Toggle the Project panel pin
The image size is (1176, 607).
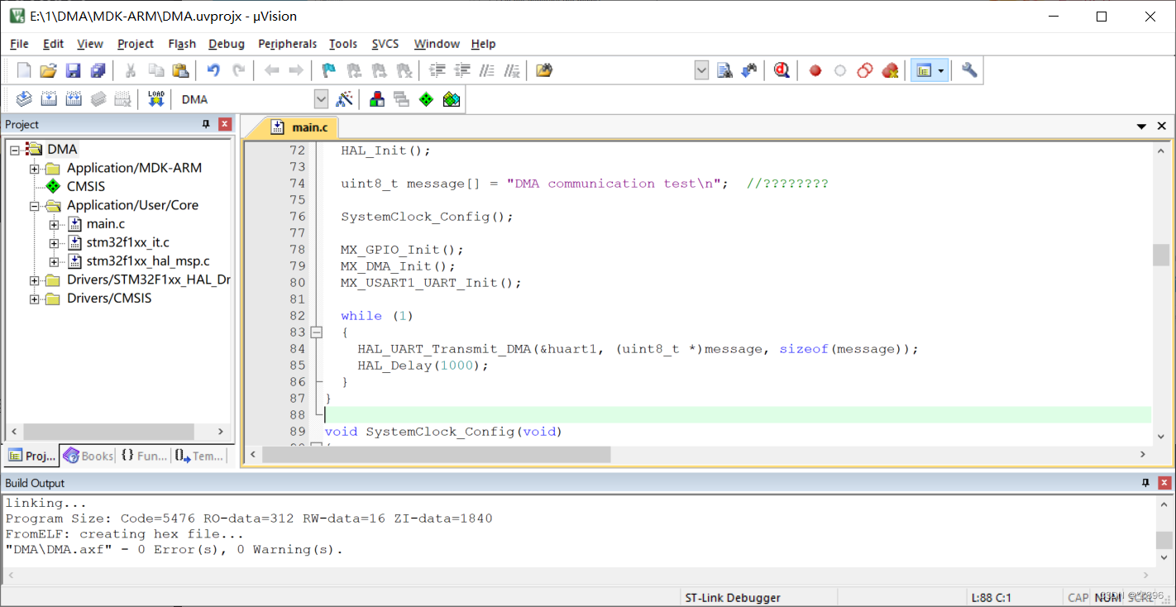(206, 124)
